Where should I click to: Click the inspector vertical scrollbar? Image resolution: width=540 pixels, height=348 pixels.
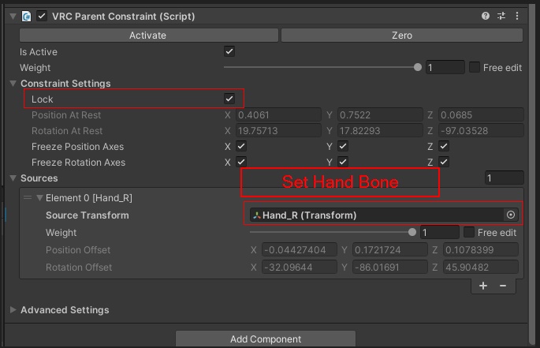533,173
